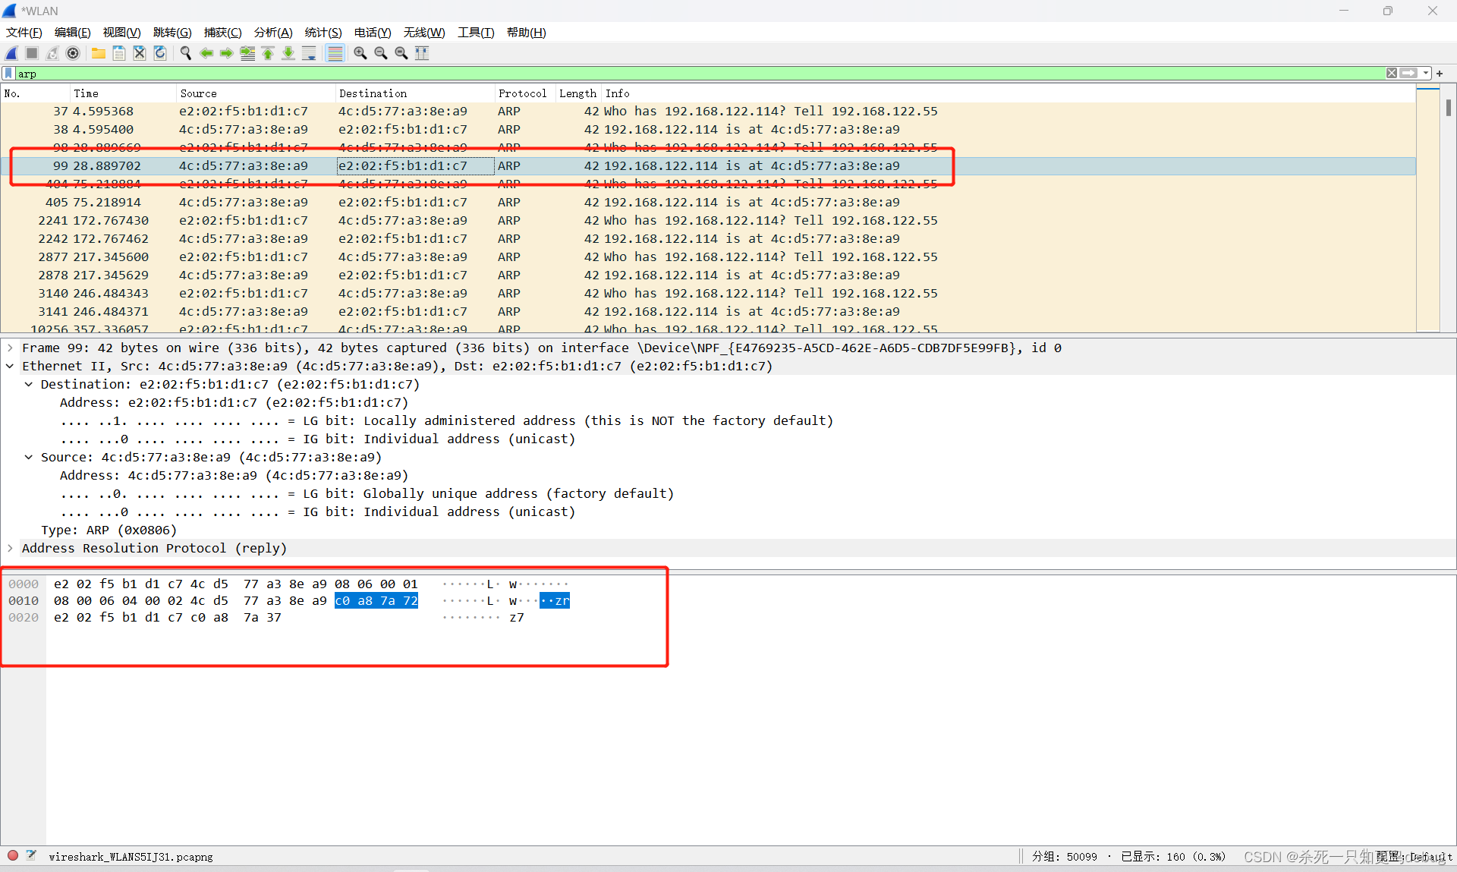Expand Address Resolution Protocol (reply) section
Image resolution: width=1457 pixels, height=872 pixels.
click(10, 548)
